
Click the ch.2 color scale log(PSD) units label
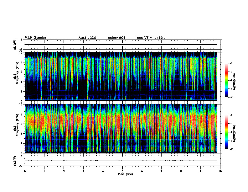pyautogui.click(x=235, y=133)
